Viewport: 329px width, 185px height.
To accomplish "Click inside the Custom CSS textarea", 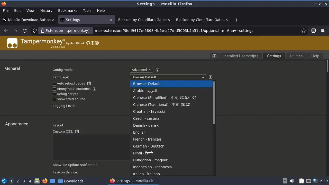I will 92,147.
